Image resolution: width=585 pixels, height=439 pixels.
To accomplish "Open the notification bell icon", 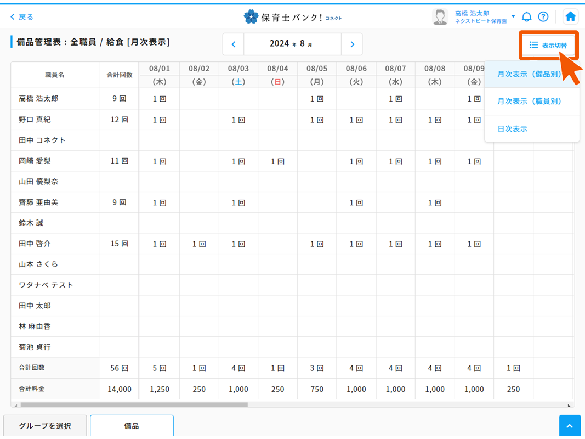I will click(x=526, y=16).
